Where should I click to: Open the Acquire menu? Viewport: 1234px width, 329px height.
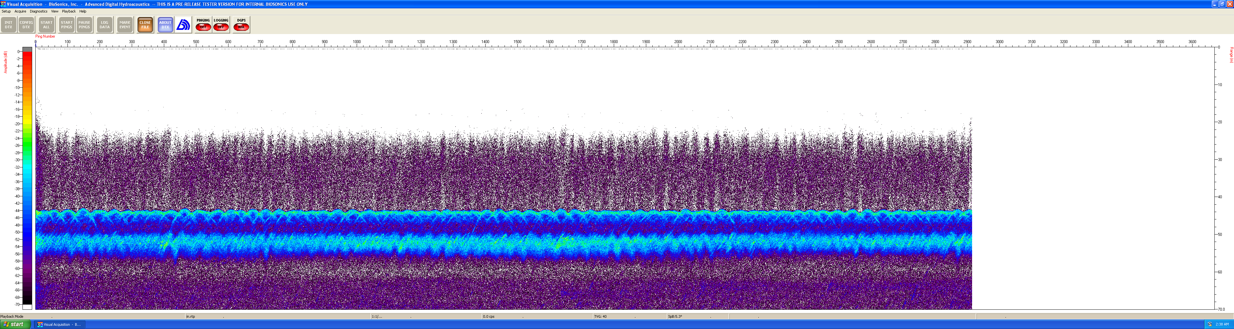pos(20,12)
